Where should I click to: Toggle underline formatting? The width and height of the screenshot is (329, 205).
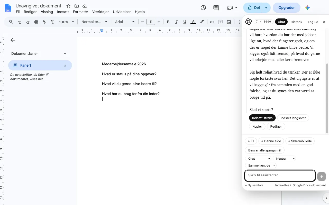click(185, 22)
